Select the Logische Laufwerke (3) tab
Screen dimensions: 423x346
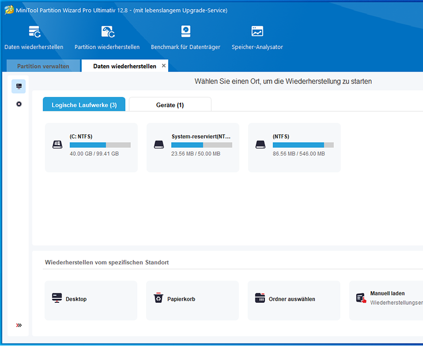(84, 105)
